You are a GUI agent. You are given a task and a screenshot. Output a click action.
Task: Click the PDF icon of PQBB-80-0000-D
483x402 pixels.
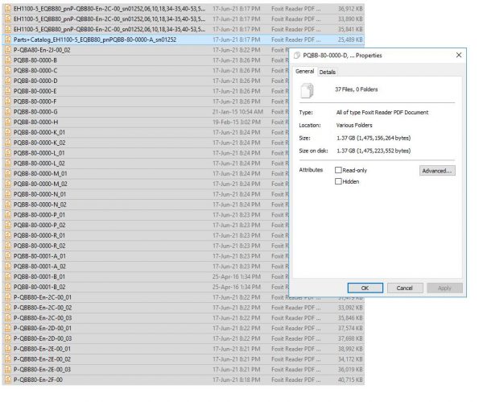pos(8,81)
